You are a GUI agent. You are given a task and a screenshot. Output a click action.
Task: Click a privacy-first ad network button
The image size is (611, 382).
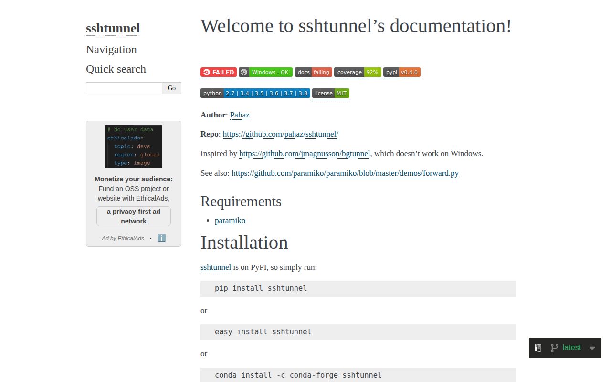click(134, 216)
